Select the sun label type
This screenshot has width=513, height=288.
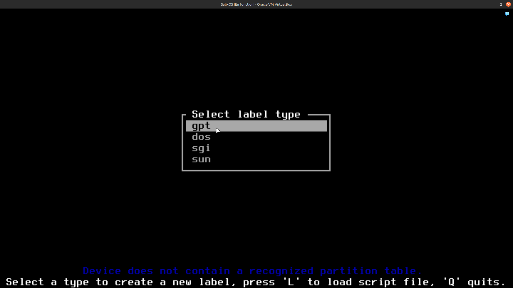(x=201, y=159)
